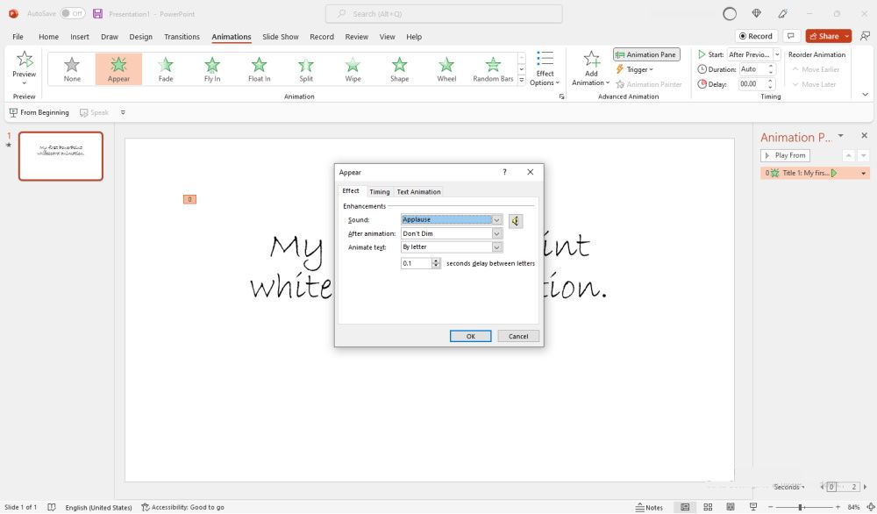Screen dimensions: 877x514
Task: Switch to Slide Sorter view
Action: coord(708,507)
